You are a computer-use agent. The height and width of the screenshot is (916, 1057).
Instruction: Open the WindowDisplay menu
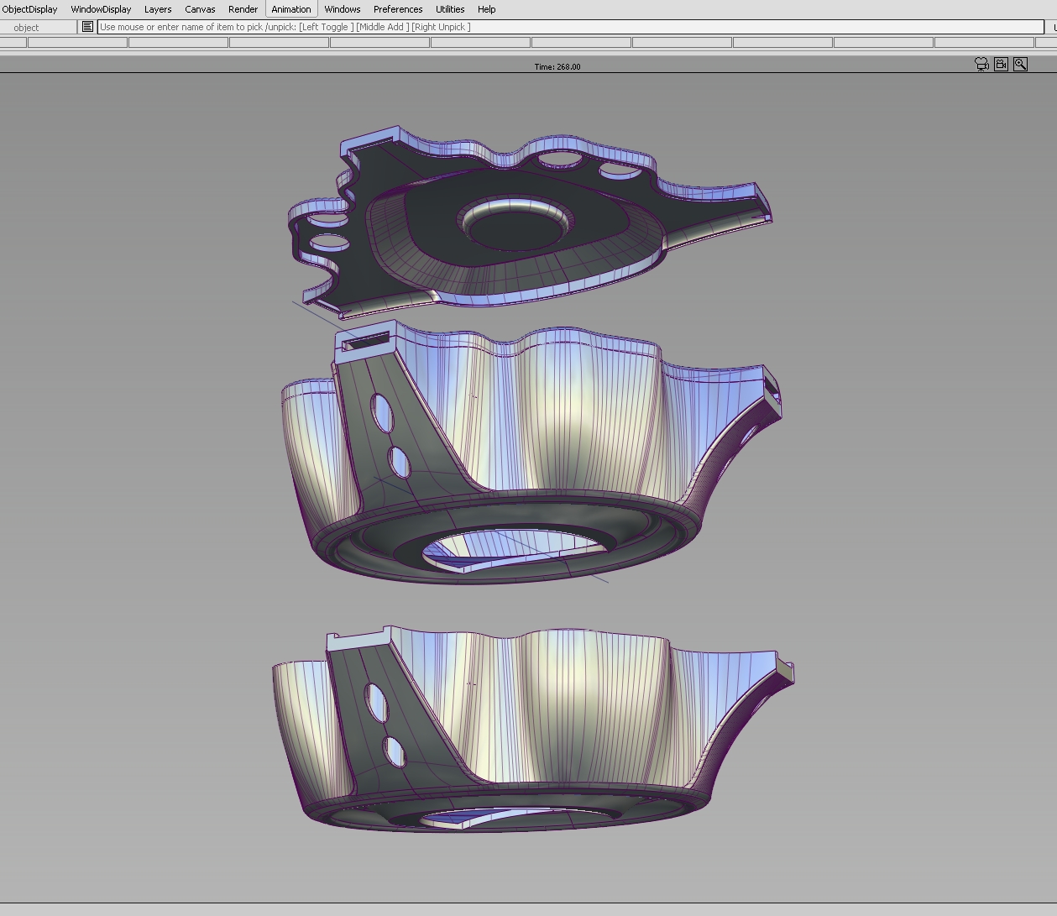(101, 9)
